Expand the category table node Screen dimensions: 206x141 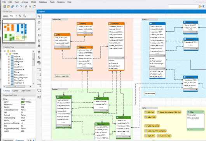9,62
